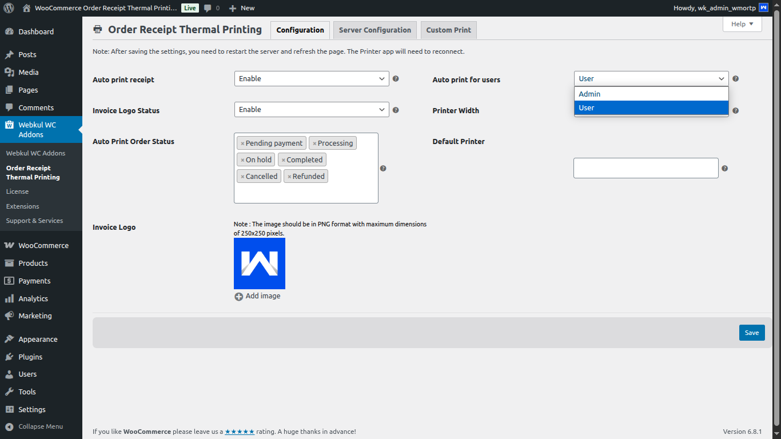Click help icon beside Auto Print Order Status

tap(383, 168)
